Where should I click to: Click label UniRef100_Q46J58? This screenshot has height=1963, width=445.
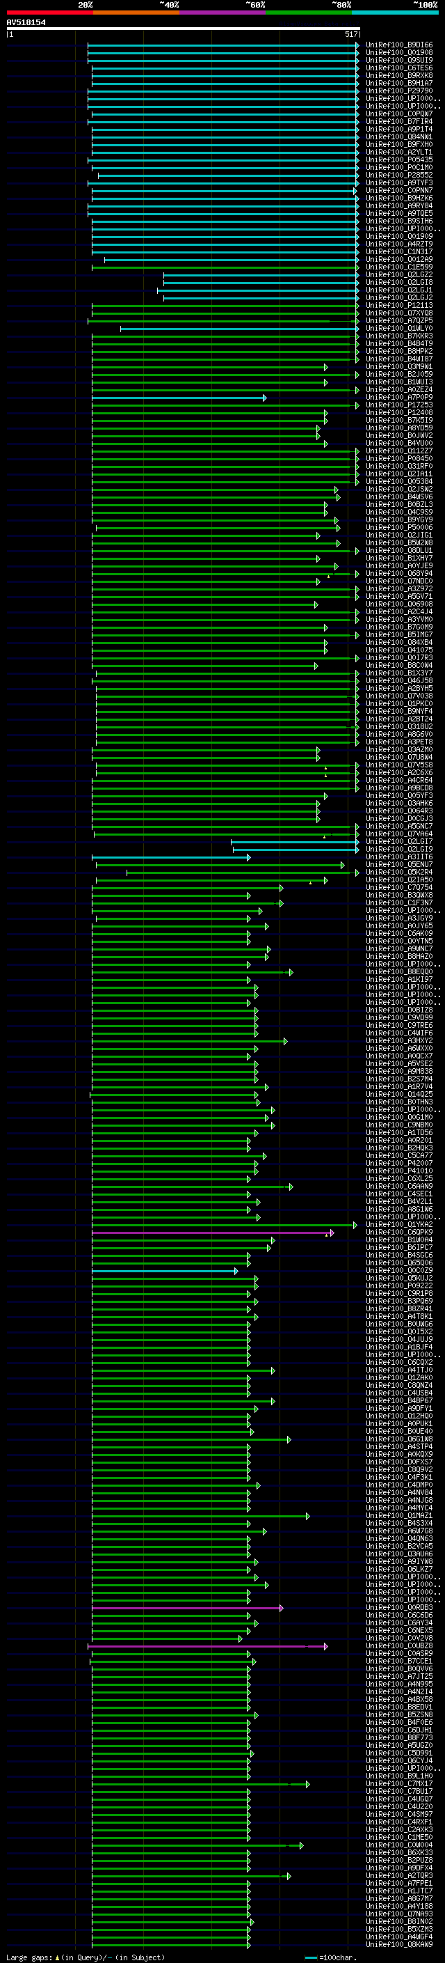[x=399, y=681]
